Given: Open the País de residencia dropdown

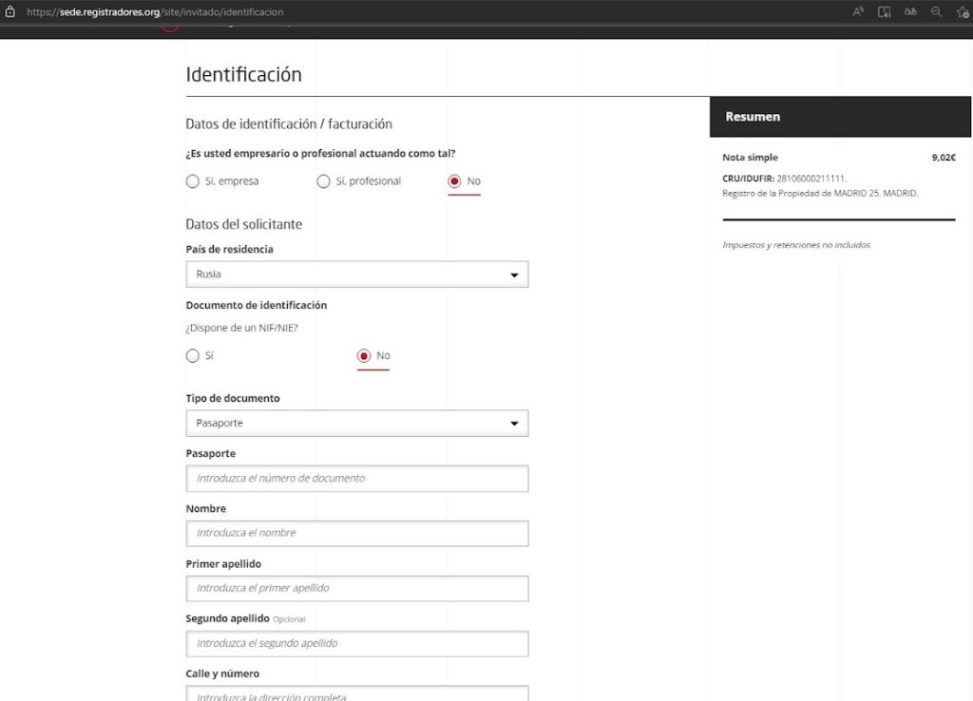Looking at the screenshot, I should tap(356, 275).
